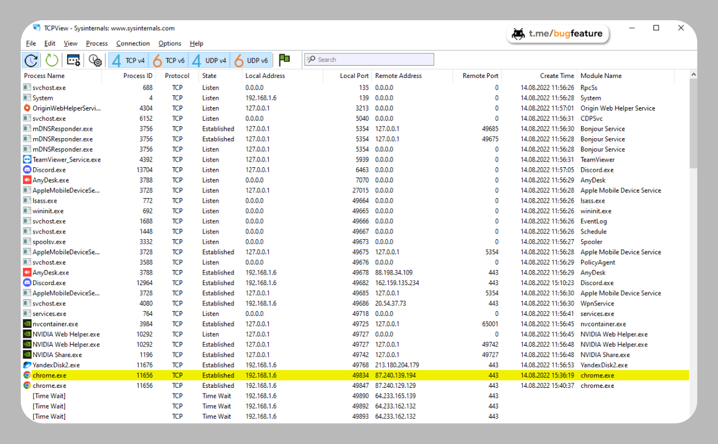Click Discord.exe icon with PID 13704

[27, 170]
